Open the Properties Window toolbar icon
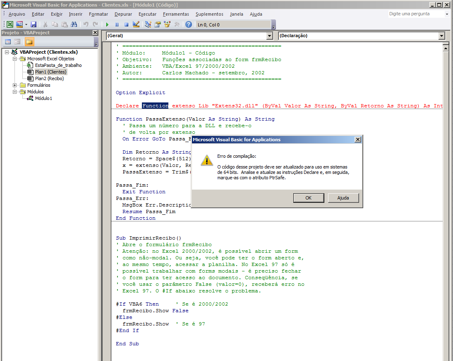 point(158,24)
